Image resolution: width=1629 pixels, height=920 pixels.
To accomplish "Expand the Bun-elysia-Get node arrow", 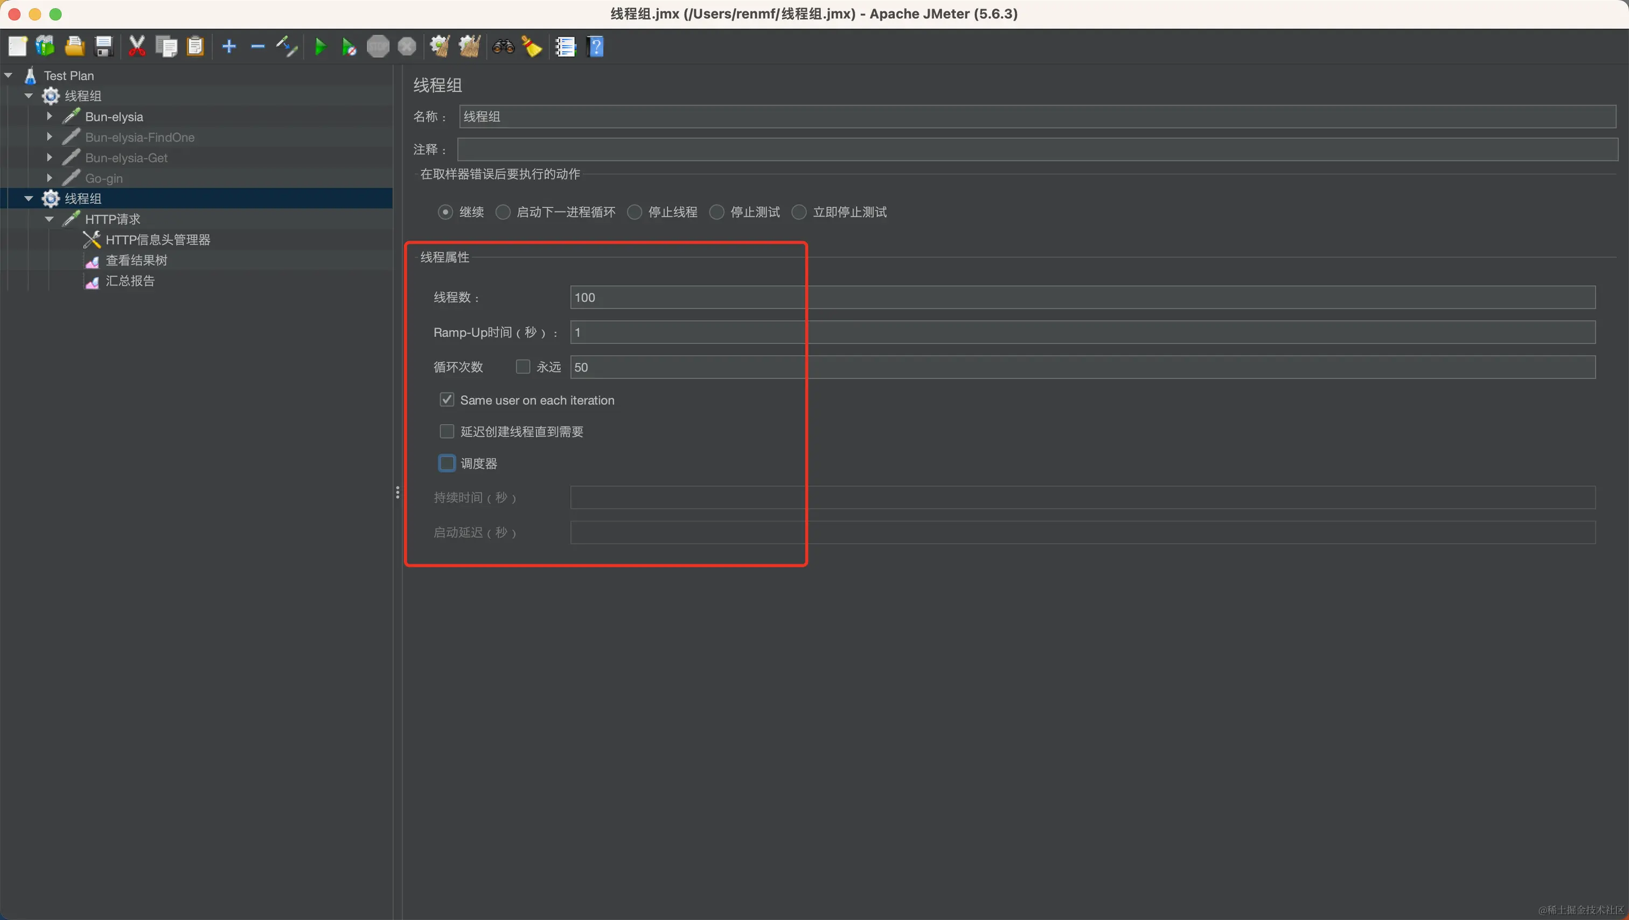I will point(50,157).
